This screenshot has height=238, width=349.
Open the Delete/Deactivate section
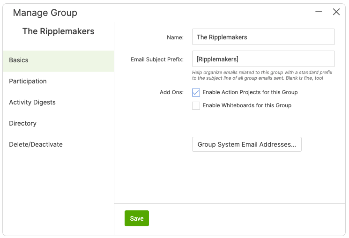pyautogui.click(x=58, y=145)
